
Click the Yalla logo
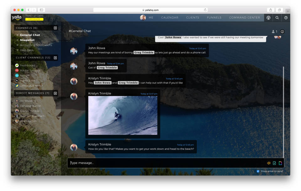[17, 18]
